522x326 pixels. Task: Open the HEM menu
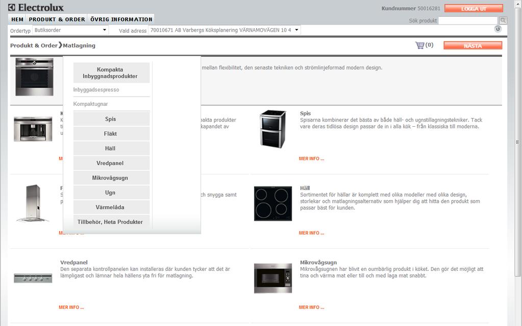[17, 19]
